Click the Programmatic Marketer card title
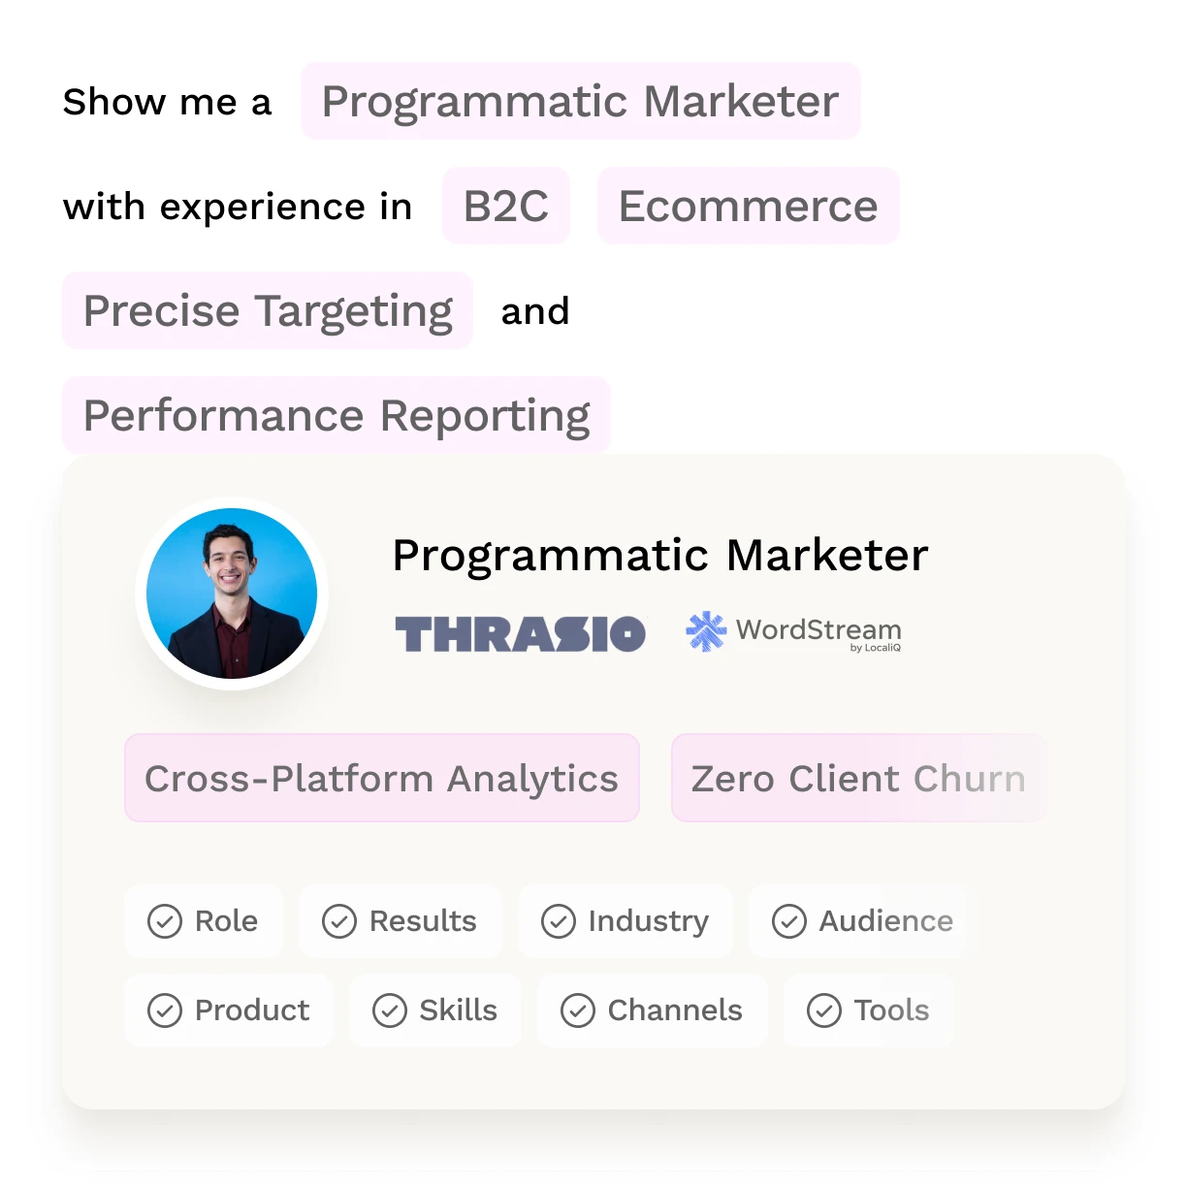 tap(660, 556)
